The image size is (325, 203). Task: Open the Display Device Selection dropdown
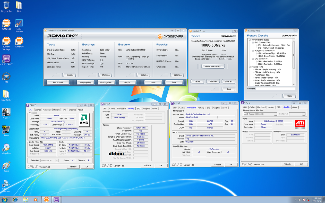point(260,114)
